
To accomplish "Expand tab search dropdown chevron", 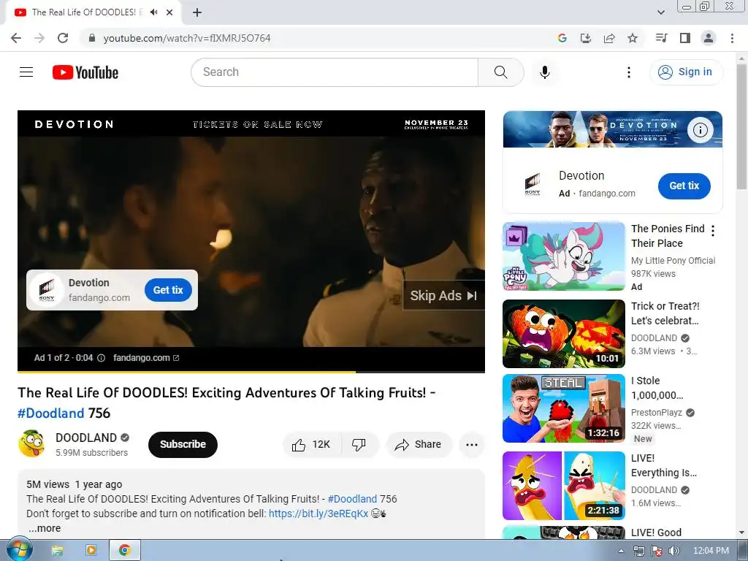I will pyautogui.click(x=660, y=12).
